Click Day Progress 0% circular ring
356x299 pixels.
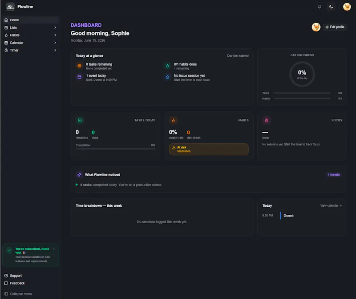[302, 74]
